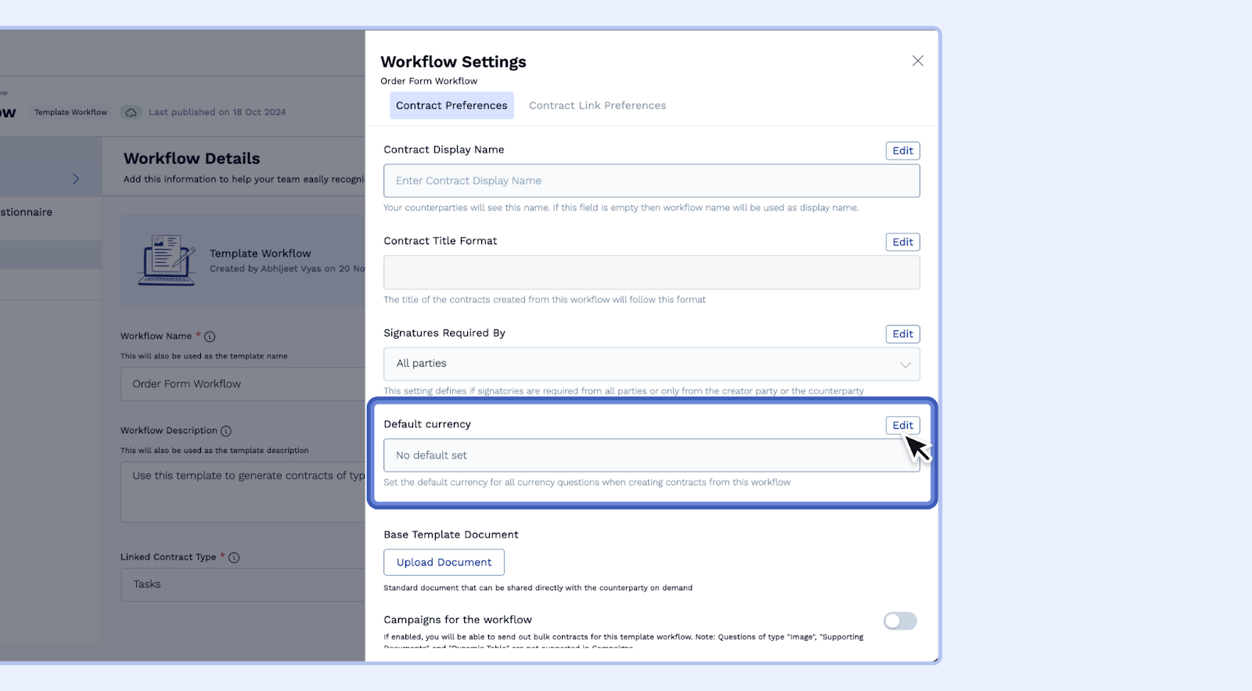
Task: Click the Template Workflow document icon
Action: 166,261
